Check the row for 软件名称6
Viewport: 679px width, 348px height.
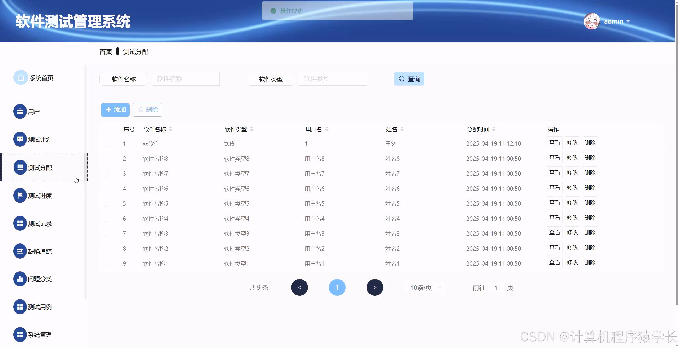coord(106,189)
